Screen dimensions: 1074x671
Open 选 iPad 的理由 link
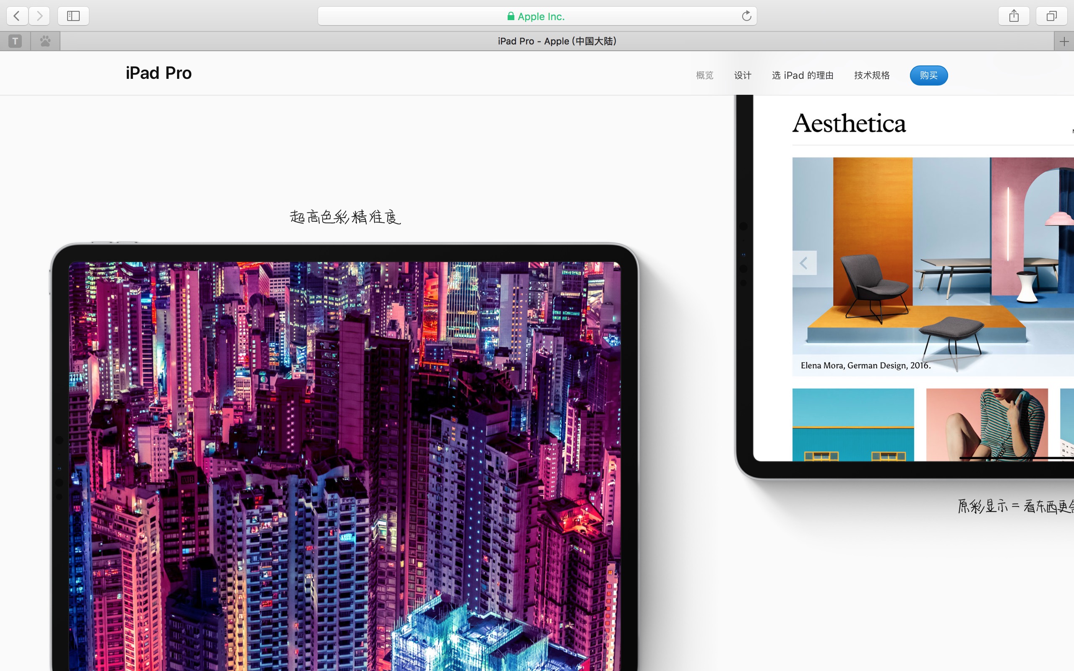point(803,75)
